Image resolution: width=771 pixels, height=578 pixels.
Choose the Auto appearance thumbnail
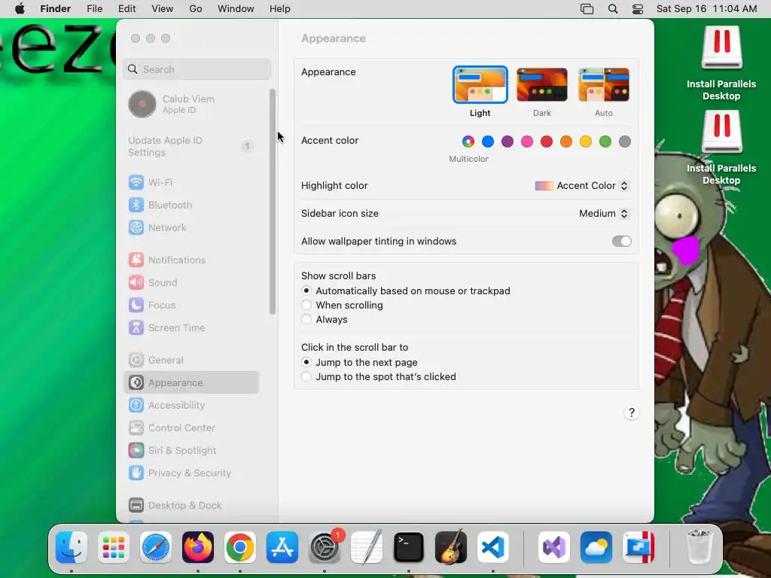[604, 85]
